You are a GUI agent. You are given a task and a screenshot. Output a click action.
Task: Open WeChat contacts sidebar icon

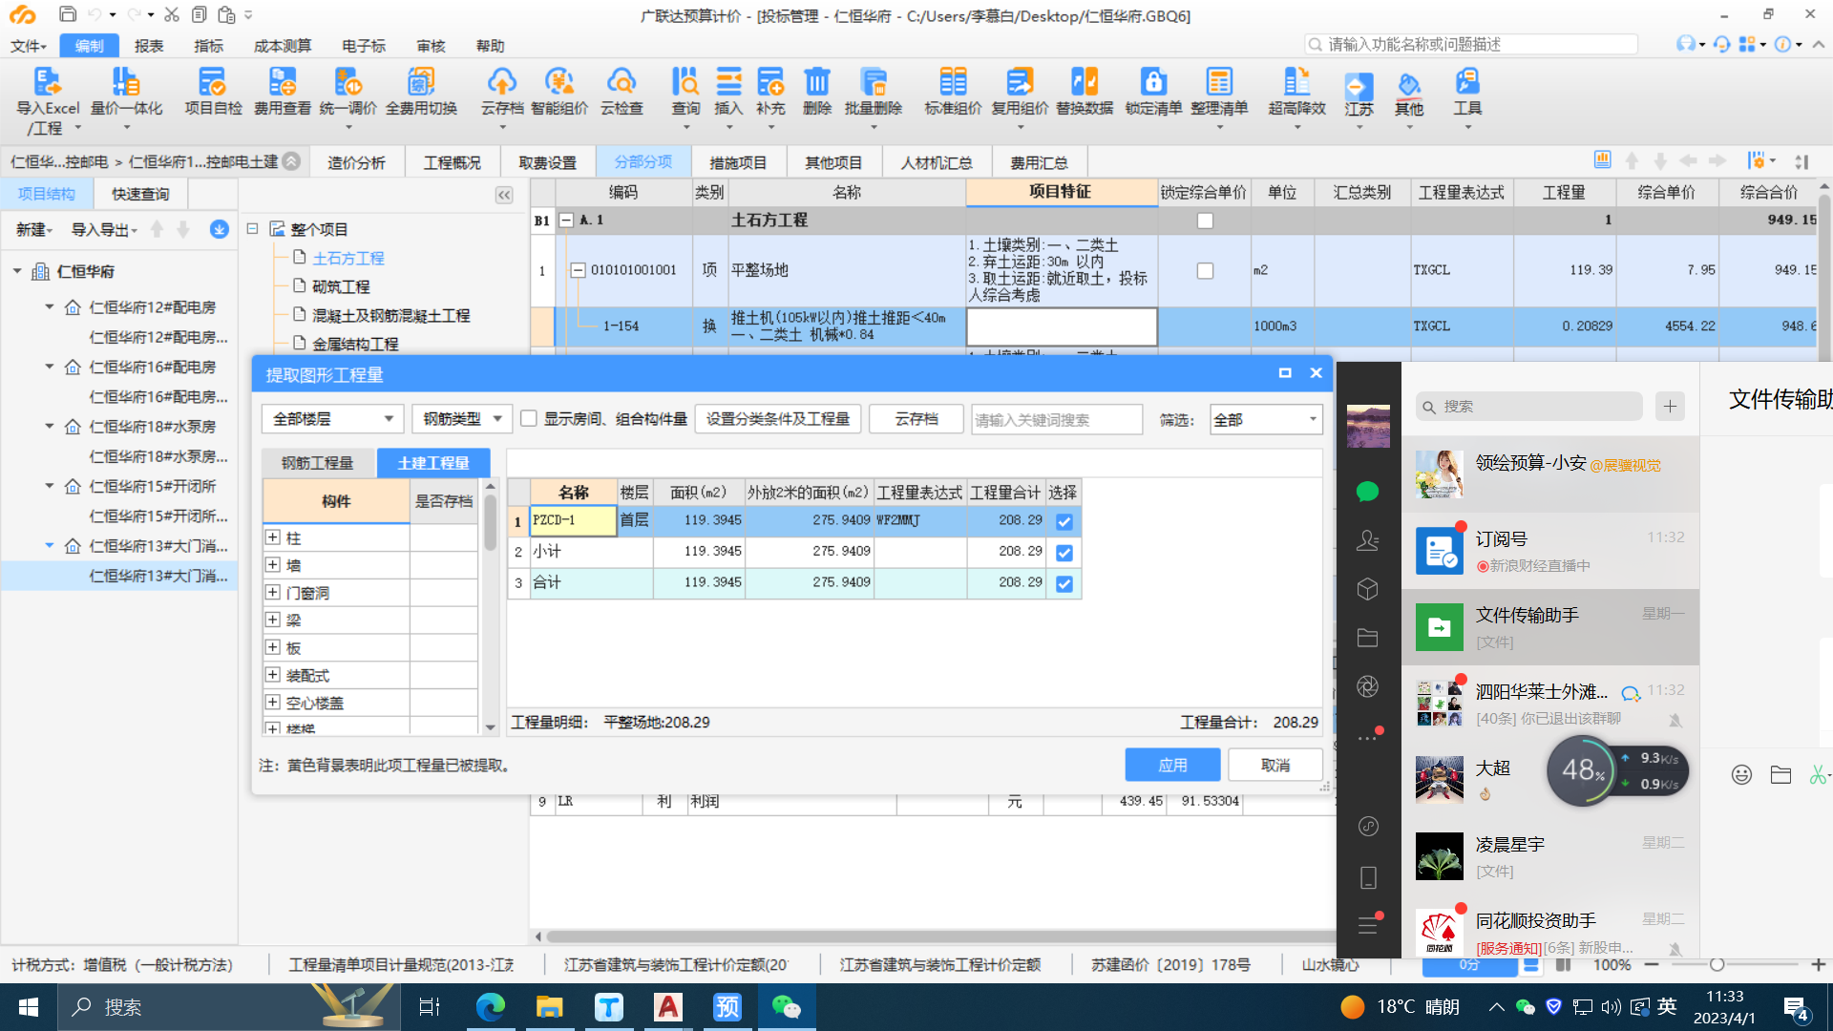[1367, 540]
